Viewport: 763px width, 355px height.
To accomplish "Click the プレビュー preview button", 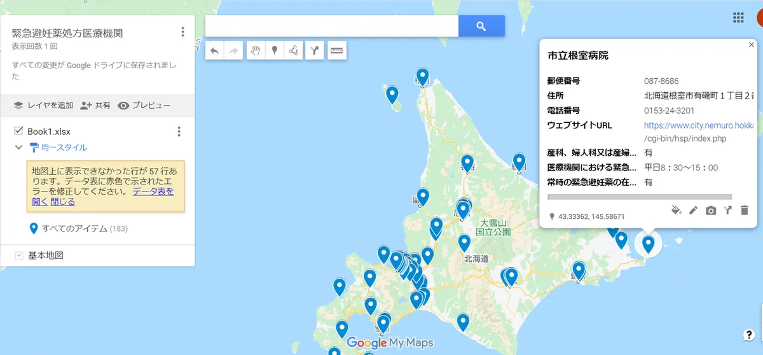I will [x=144, y=106].
